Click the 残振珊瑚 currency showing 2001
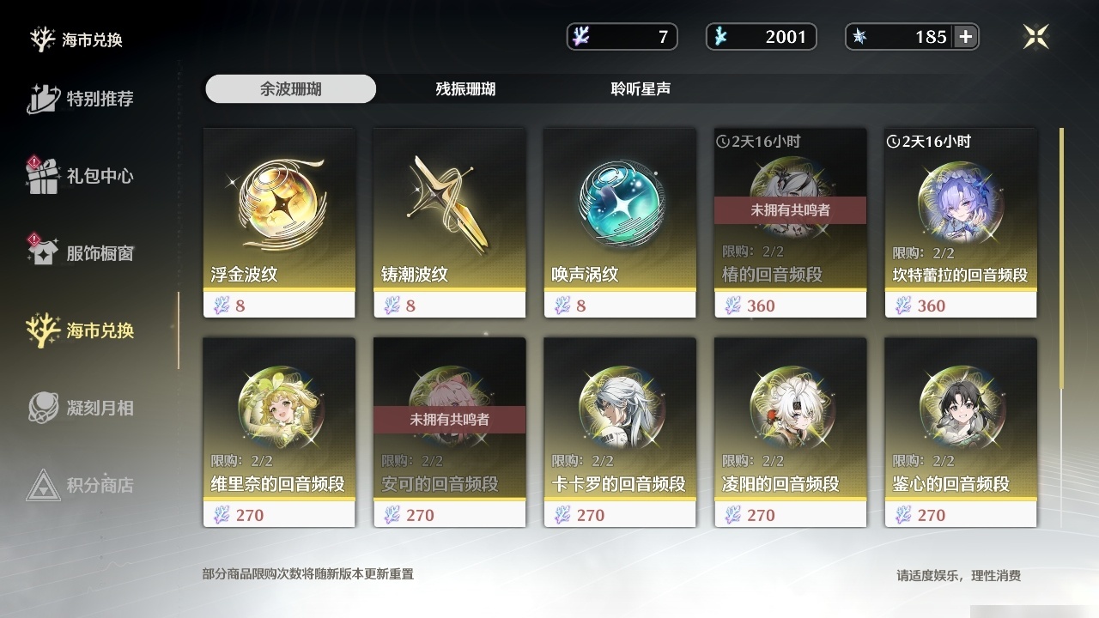 pos(761,37)
